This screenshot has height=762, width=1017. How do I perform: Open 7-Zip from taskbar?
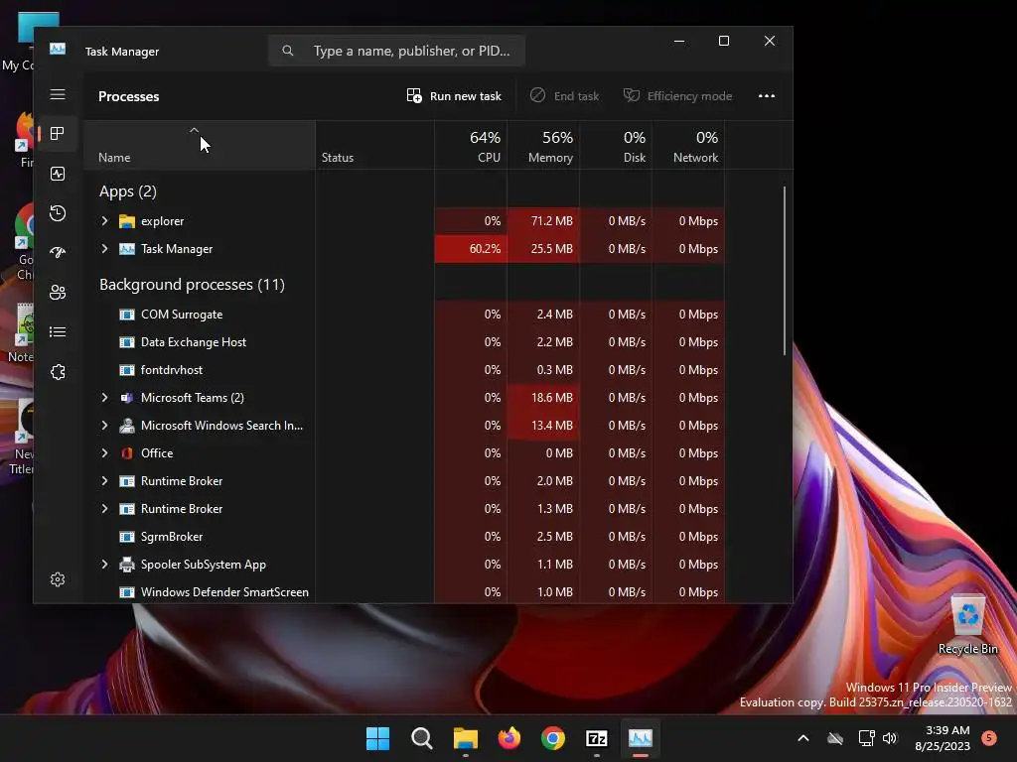pyautogui.click(x=597, y=738)
